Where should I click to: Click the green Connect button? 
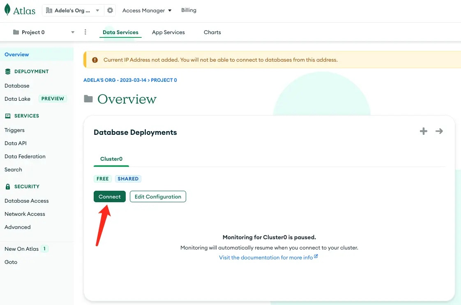[110, 196]
